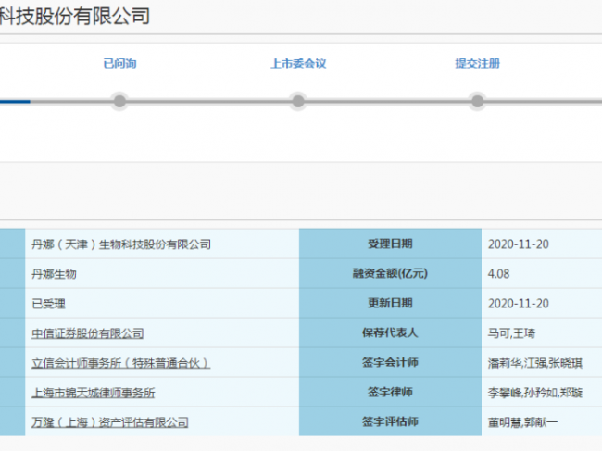Screen dimensions: 602x451
Task: Click the 上市委会议 stage label
Action: (298, 63)
